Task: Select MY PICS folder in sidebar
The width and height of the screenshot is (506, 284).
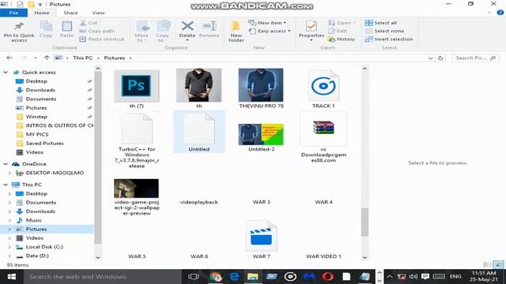Action: 37,134
